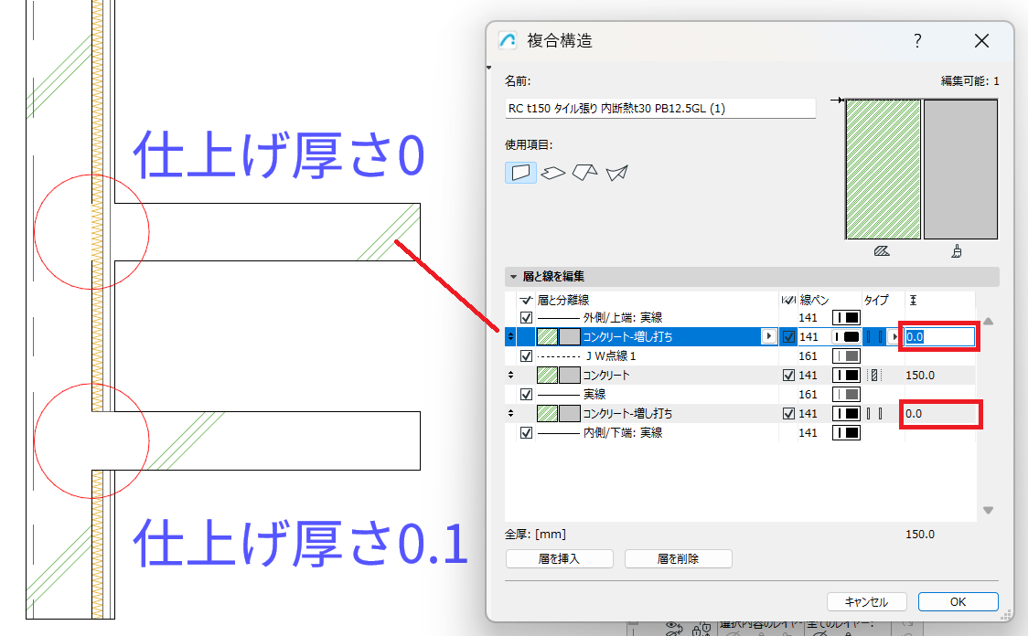
Task: Click gray layer in structure preview
Action: pos(960,169)
